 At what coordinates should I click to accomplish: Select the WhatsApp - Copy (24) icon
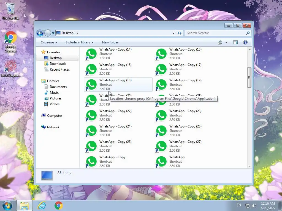[91, 131]
